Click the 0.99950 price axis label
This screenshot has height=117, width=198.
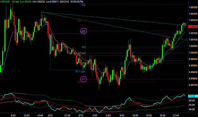tap(193, 59)
